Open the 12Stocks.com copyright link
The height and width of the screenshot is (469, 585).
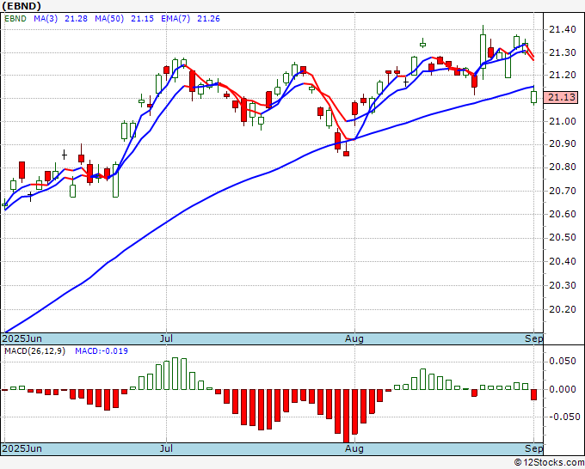(549, 463)
